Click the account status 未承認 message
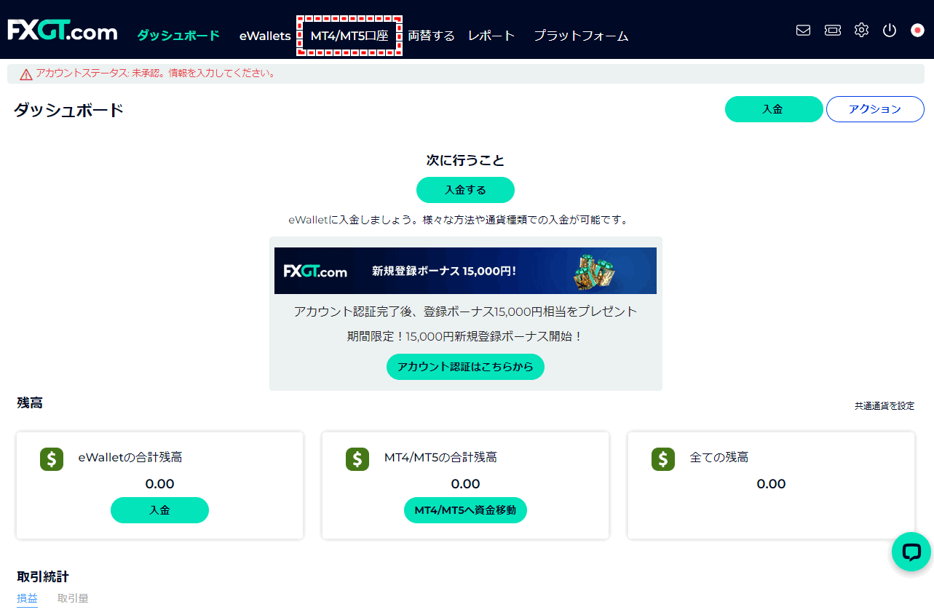The height and width of the screenshot is (615, 934). click(155, 74)
